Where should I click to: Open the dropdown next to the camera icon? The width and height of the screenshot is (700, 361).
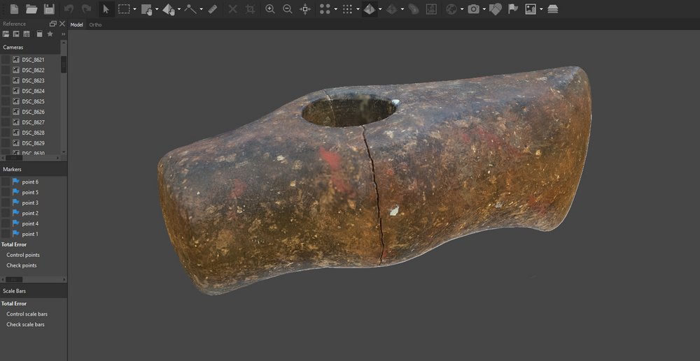point(484,10)
